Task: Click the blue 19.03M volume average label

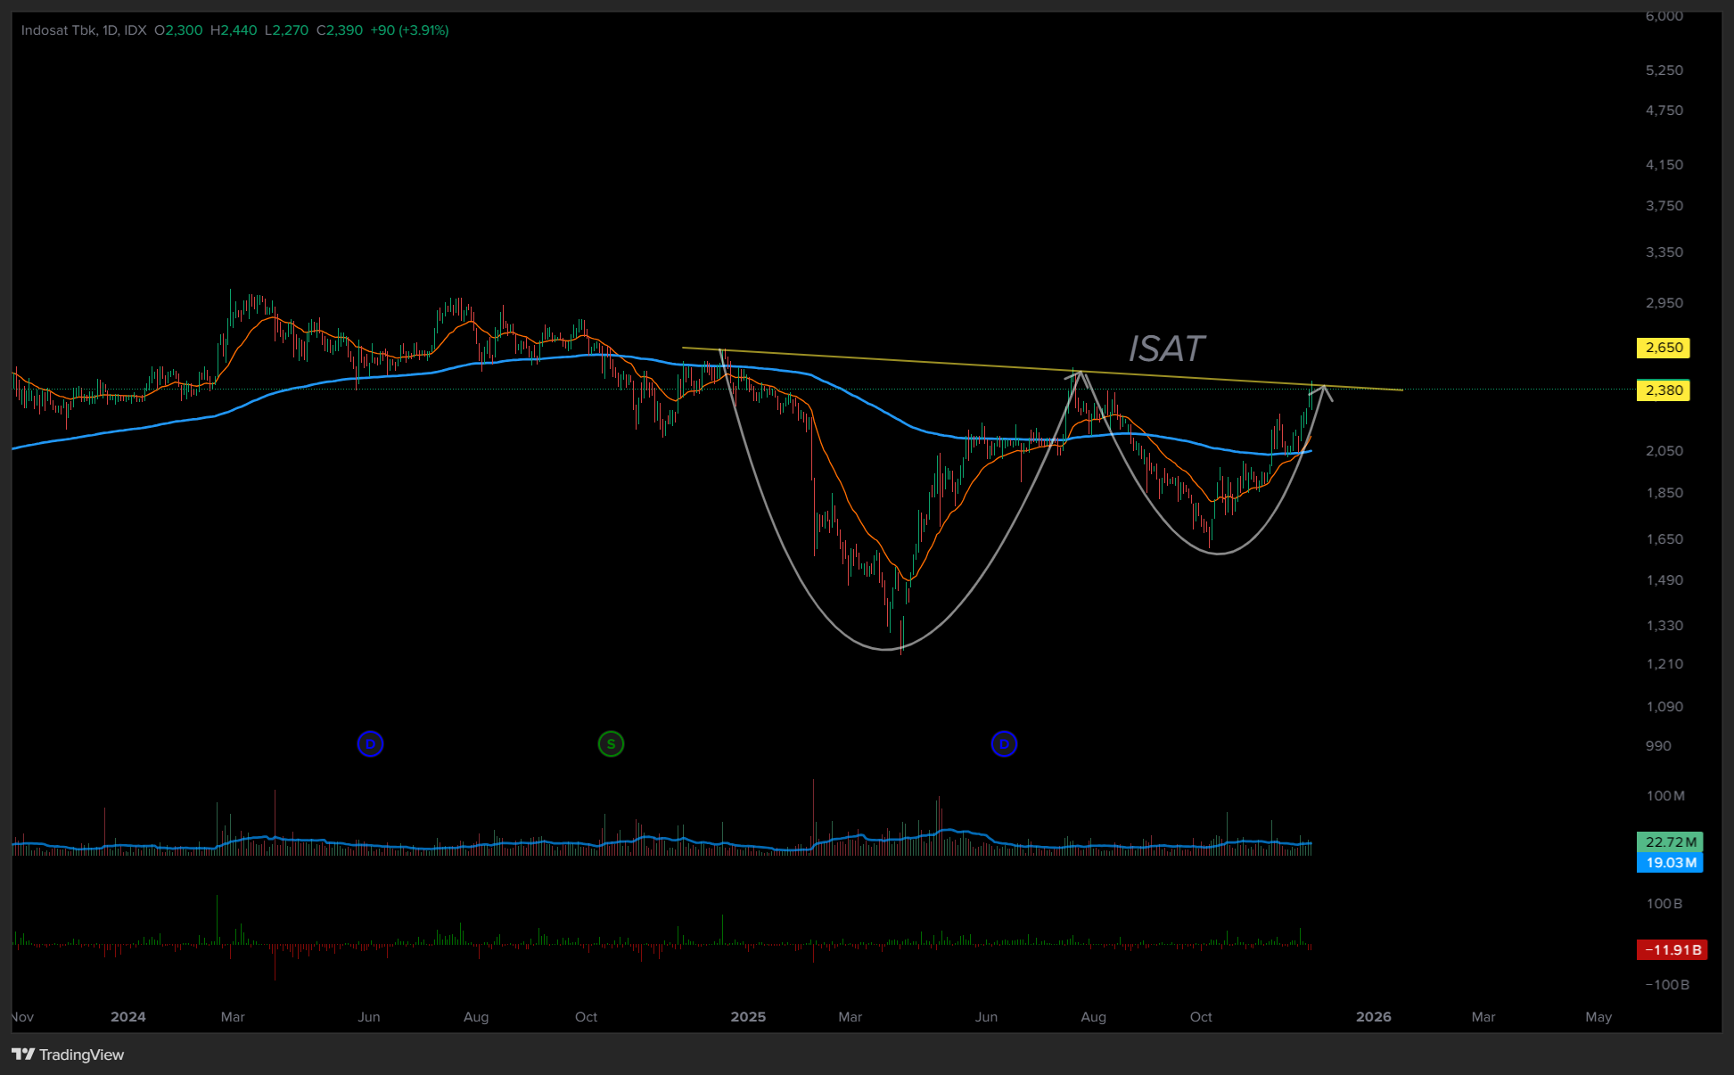Action: [1670, 863]
